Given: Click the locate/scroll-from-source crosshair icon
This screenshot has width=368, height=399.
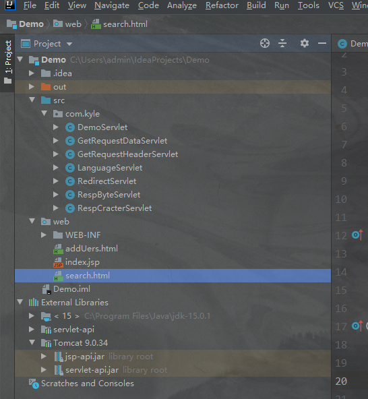Looking at the screenshot, I should click(x=265, y=43).
